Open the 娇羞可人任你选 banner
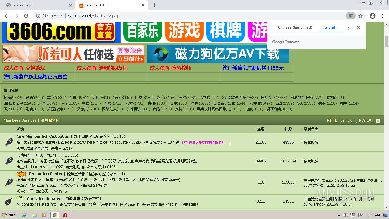This screenshot has height=219, width=389. [x=73, y=54]
